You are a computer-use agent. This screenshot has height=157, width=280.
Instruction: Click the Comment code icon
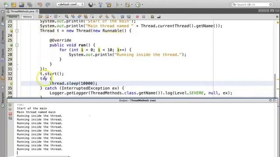click(152, 17)
